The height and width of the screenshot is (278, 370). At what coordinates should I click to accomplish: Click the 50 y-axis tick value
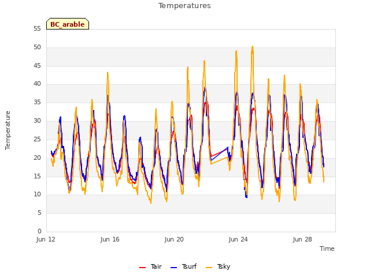[x=37, y=47]
